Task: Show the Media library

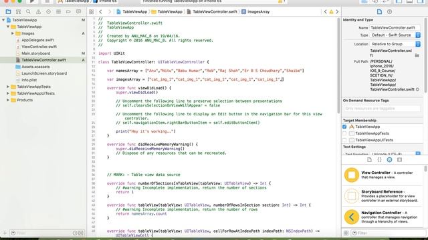Action: (x=400, y=160)
